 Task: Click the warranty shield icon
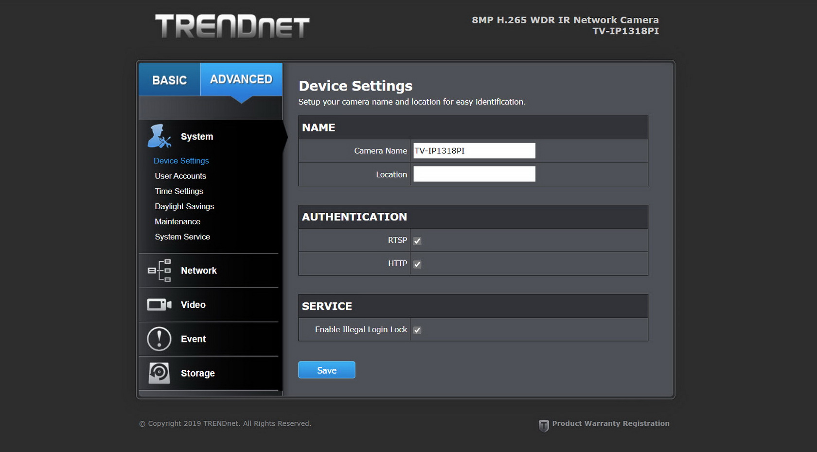click(544, 426)
